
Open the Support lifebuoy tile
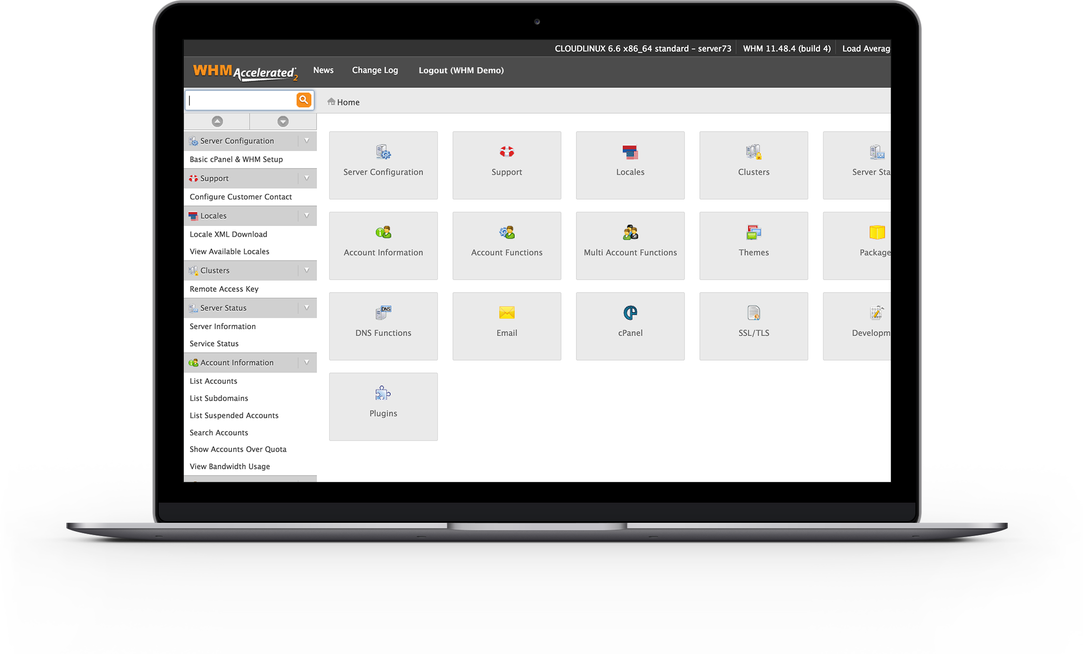pyautogui.click(x=507, y=165)
